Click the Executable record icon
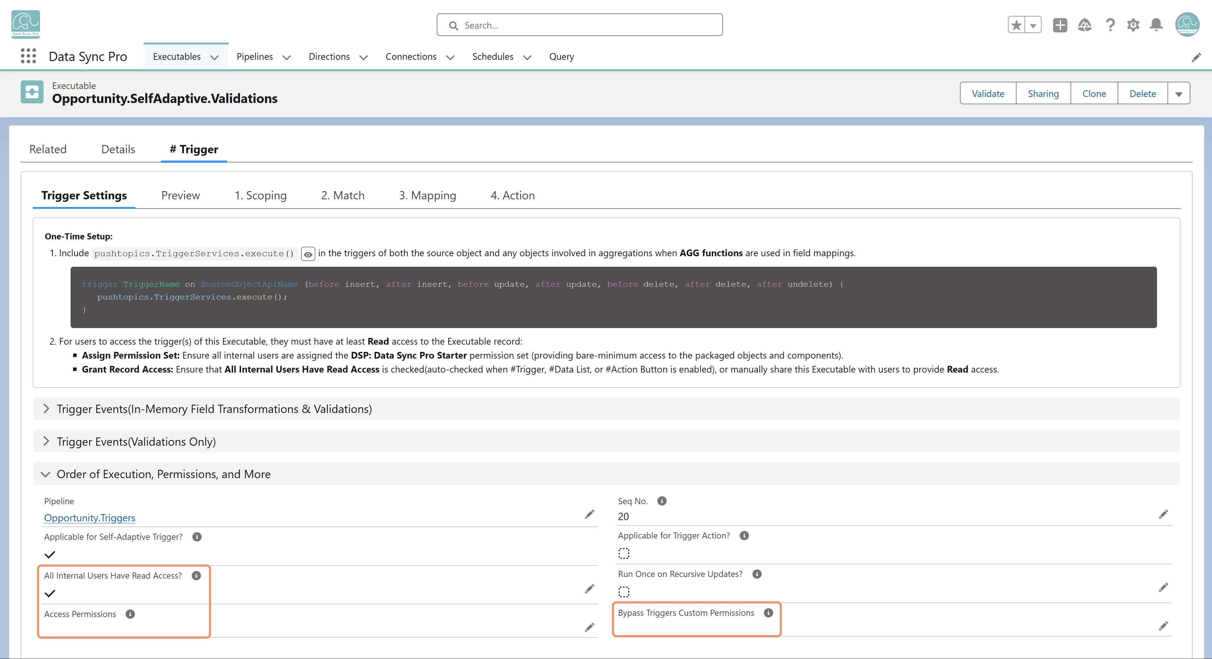The image size is (1212, 659). [32, 92]
